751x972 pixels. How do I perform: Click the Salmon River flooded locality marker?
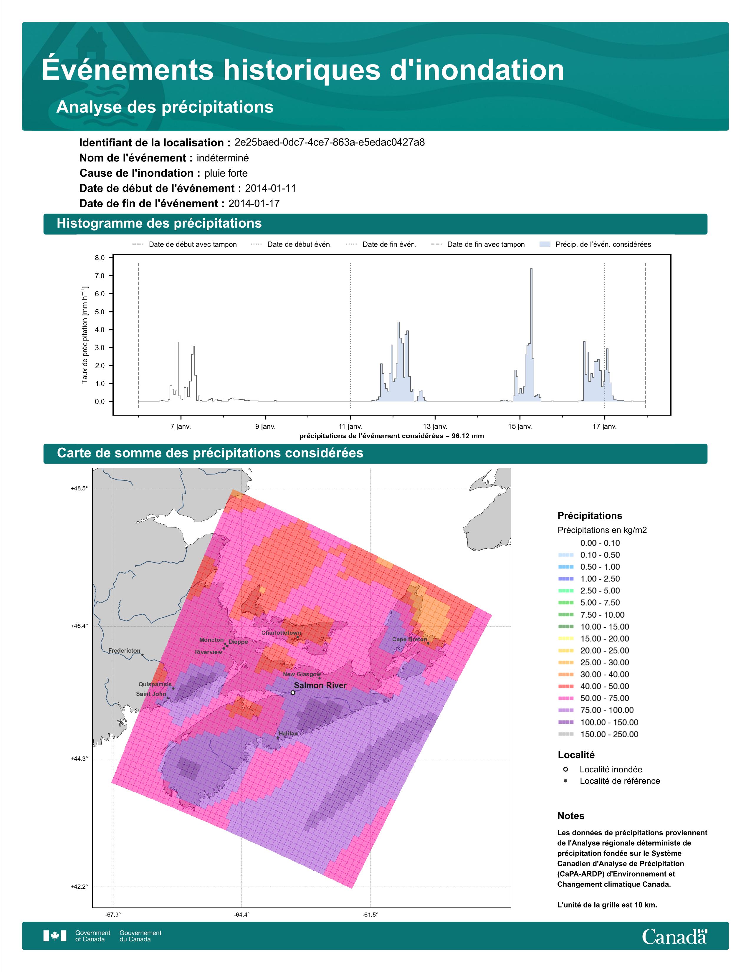click(293, 692)
